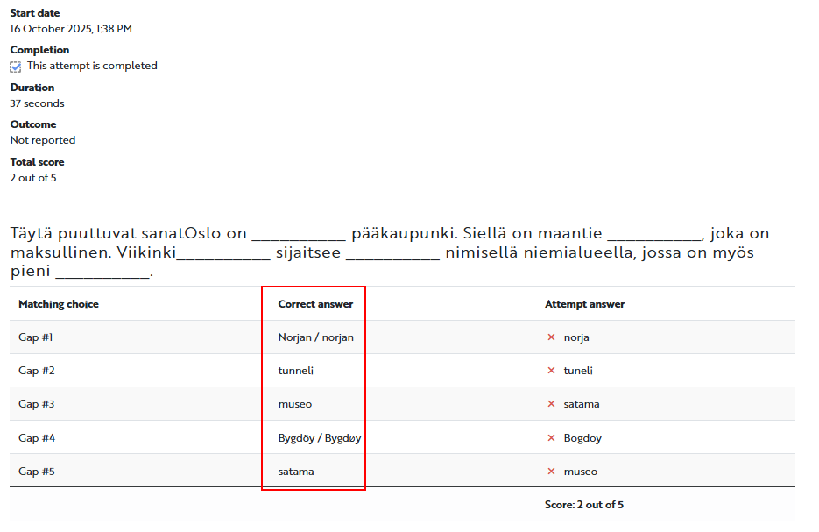819x532 pixels.
Task: Click the red X beside 'museo' attempt
Action: tap(551, 472)
